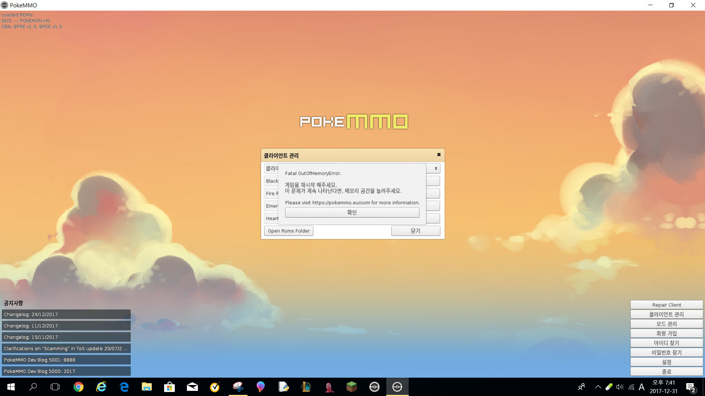Open PokeMMO Dev Blog 5001: 8888 post
Image resolution: width=705 pixels, height=396 pixels.
[66, 360]
